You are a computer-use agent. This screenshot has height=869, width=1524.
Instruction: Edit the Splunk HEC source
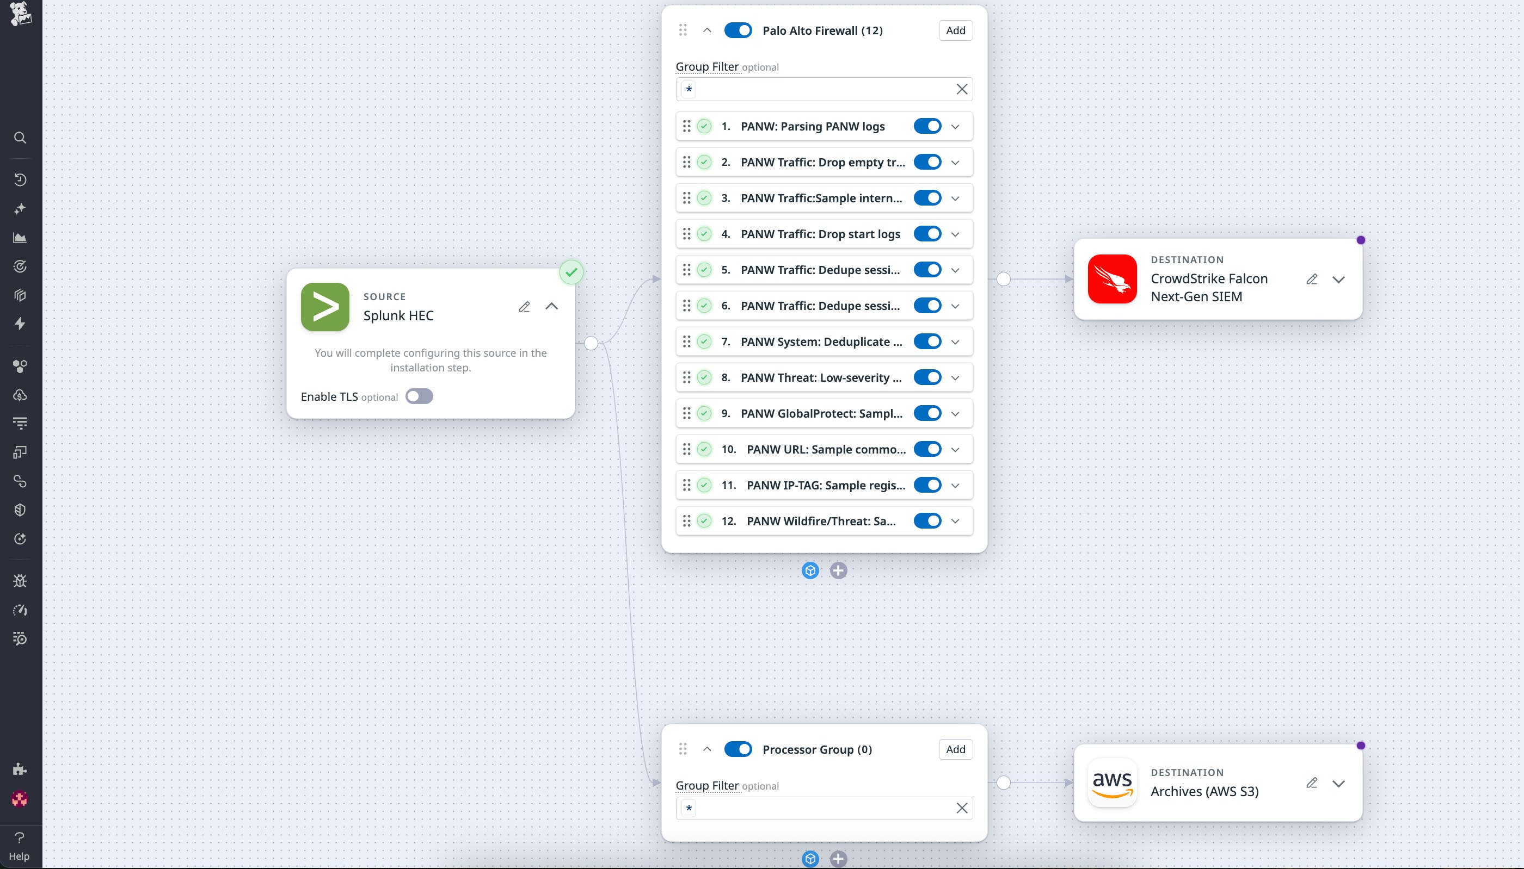525,306
